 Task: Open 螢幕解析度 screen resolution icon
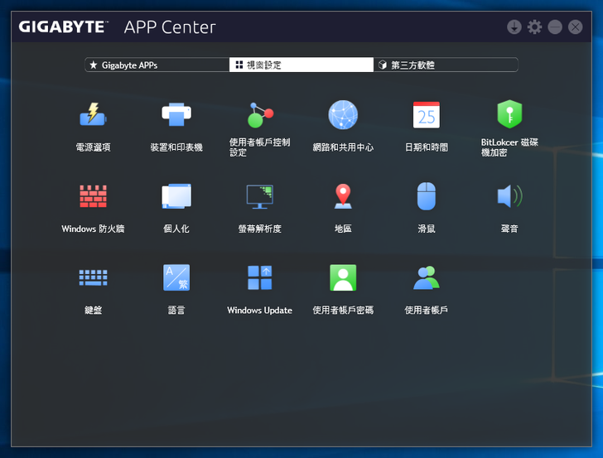[x=260, y=196]
